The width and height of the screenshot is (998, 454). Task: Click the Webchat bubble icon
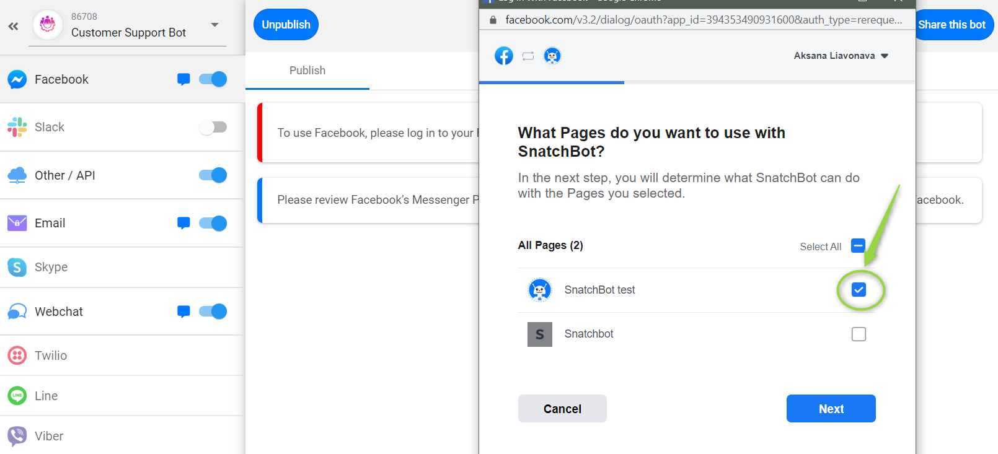pyautogui.click(x=17, y=312)
